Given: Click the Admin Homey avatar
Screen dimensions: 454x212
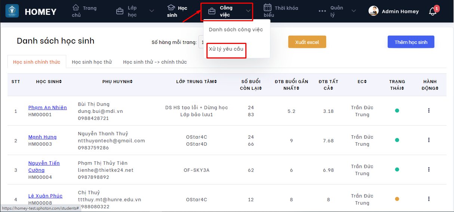Looking at the screenshot, I should pyautogui.click(x=373, y=11).
